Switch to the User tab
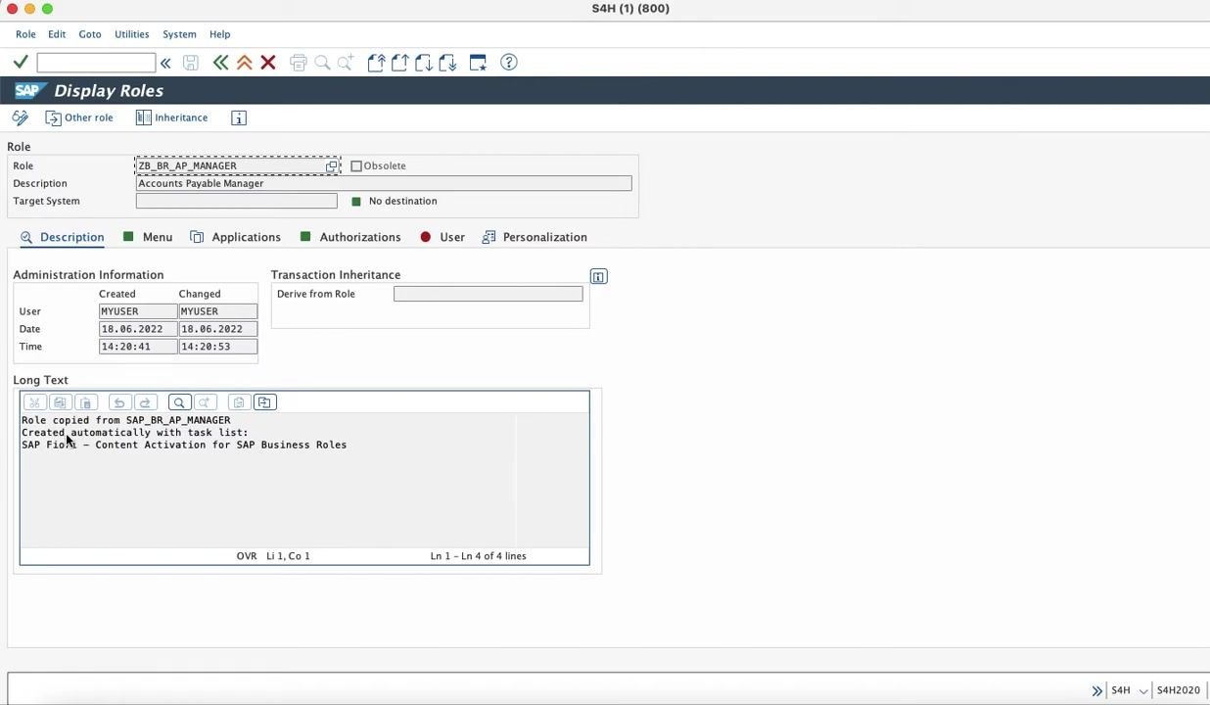Screen dimensions: 1210x705 coord(442,237)
